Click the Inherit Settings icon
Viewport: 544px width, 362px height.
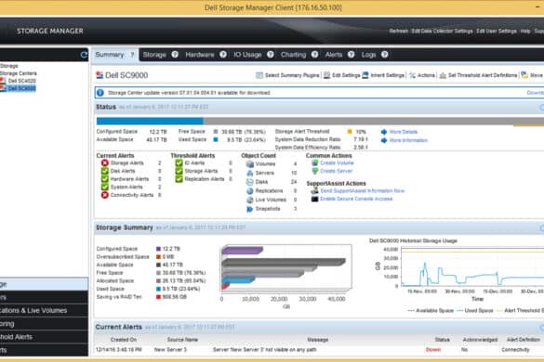point(365,75)
